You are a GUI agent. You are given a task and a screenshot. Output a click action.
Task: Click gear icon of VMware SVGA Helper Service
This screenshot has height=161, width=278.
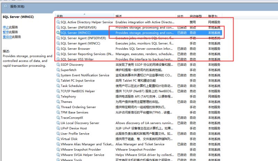point(58,155)
